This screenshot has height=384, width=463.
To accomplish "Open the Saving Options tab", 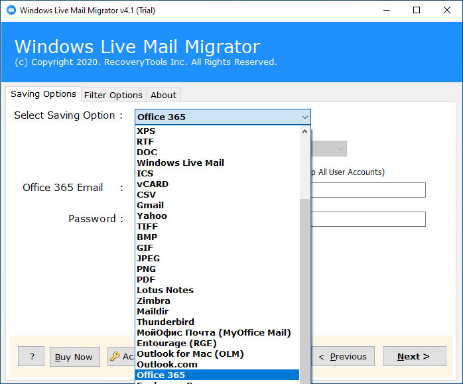I will tap(43, 94).
